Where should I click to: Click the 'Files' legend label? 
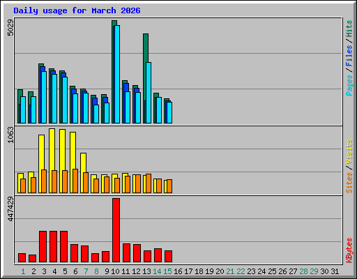click(x=349, y=55)
